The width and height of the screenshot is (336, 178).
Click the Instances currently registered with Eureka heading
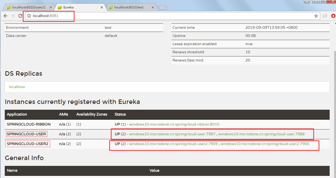72,102
